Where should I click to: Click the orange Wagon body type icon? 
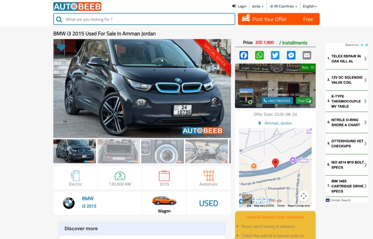pyautogui.click(x=164, y=200)
